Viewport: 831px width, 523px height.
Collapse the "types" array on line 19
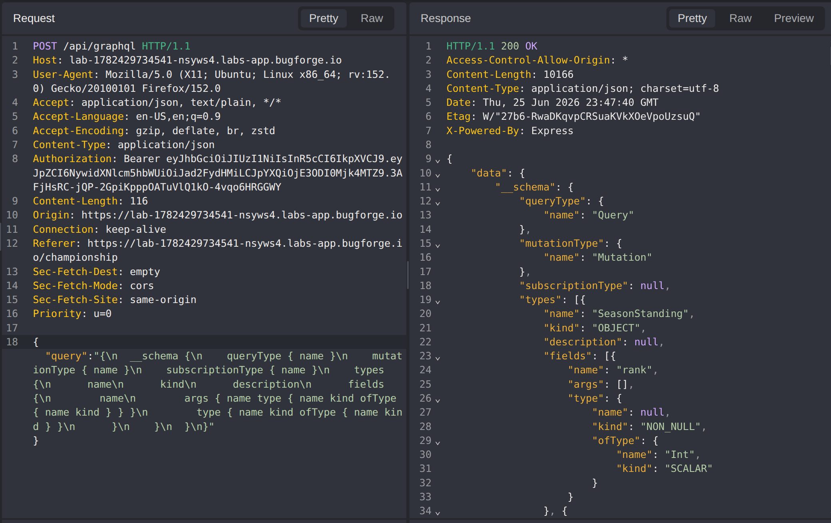coord(438,302)
